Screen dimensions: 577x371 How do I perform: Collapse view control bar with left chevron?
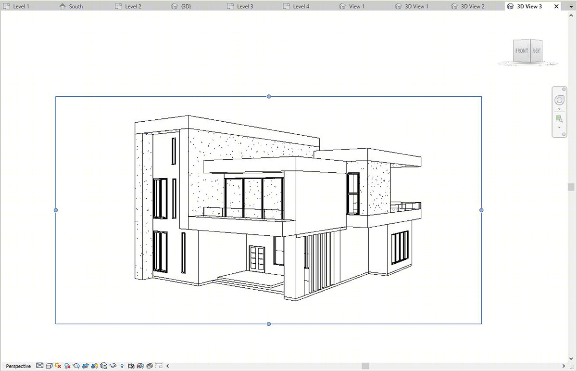click(167, 366)
